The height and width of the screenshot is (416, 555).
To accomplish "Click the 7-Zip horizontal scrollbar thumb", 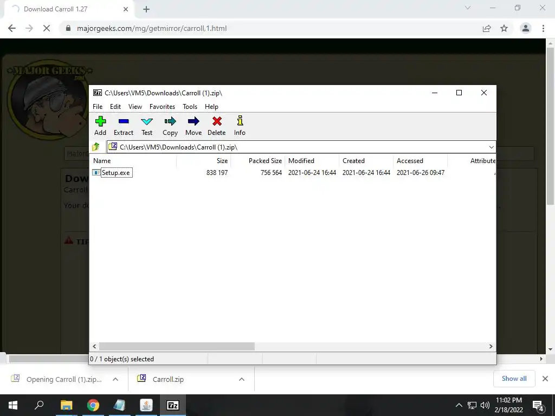I will [x=177, y=346].
